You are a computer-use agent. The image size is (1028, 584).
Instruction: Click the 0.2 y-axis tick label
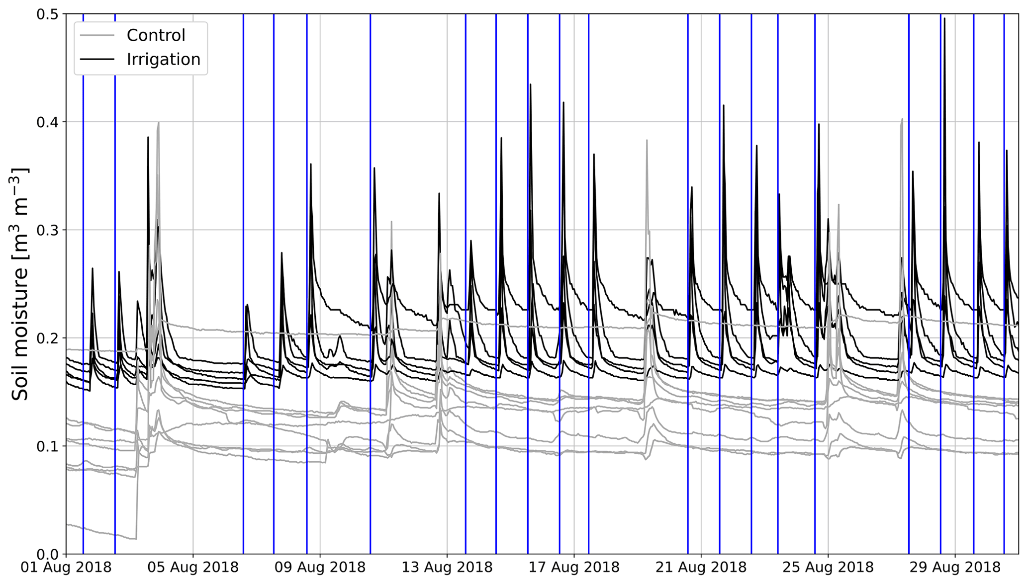point(47,338)
